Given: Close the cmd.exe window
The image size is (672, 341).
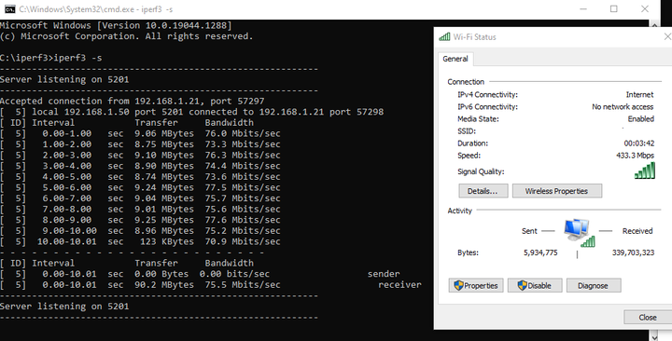Looking at the screenshot, I should pos(644,9).
